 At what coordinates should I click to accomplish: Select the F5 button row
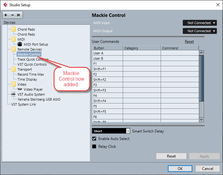(146, 106)
